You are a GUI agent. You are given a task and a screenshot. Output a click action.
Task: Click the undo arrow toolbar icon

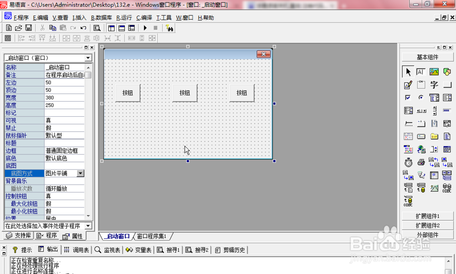[83, 28]
